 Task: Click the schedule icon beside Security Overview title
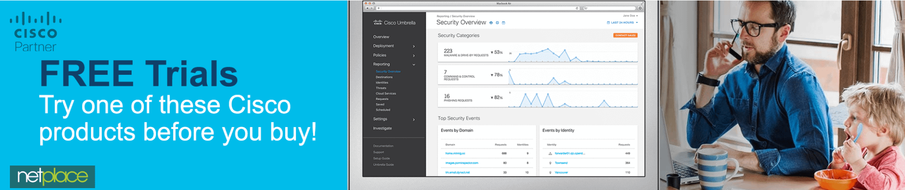click(503, 23)
